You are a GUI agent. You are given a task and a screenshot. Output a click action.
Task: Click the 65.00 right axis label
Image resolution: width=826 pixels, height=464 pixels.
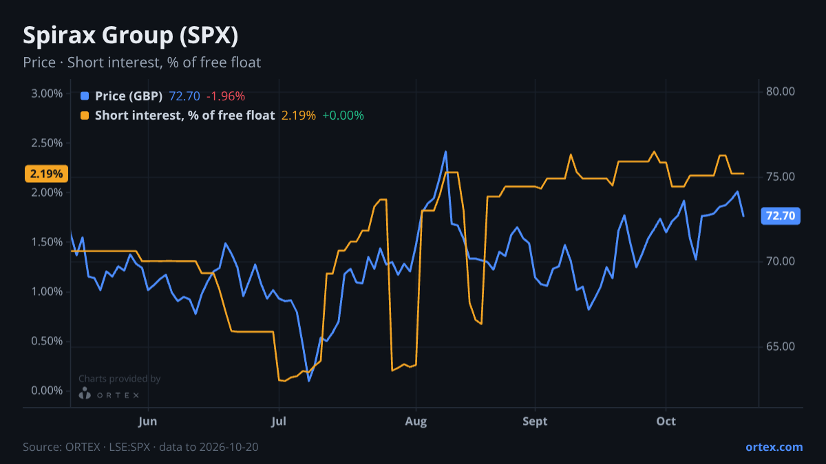click(781, 346)
